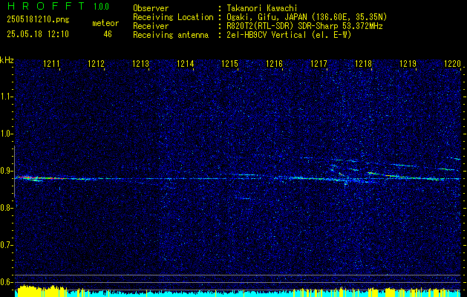Select the filename 2505181210.png
This screenshot has width=467, height=297.
click(38, 20)
